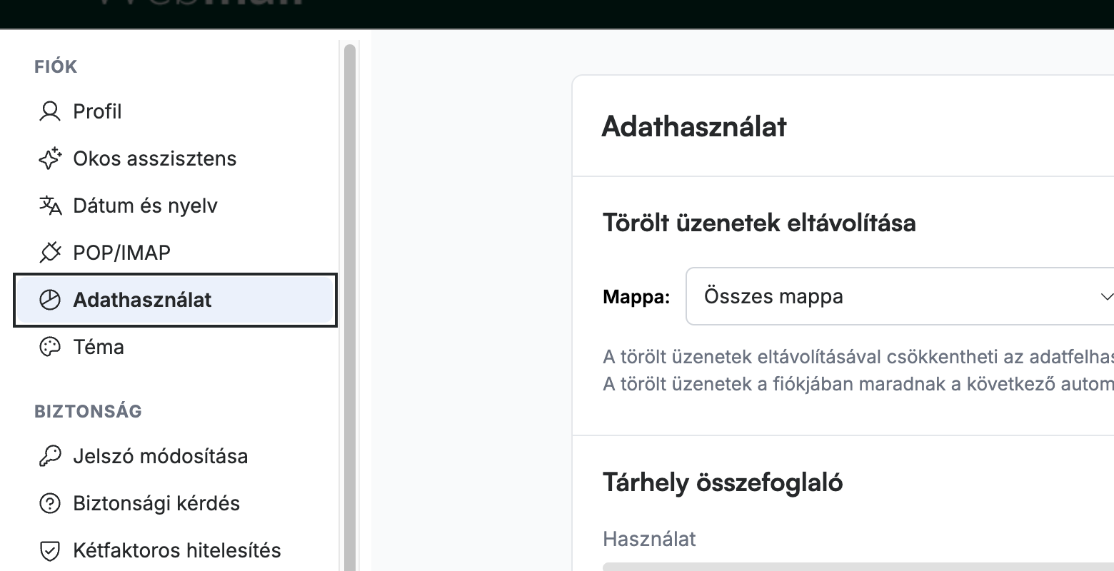This screenshot has width=1114, height=571.
Task: Click the sidebar vertical scrollbar
Action: (349, 307)
